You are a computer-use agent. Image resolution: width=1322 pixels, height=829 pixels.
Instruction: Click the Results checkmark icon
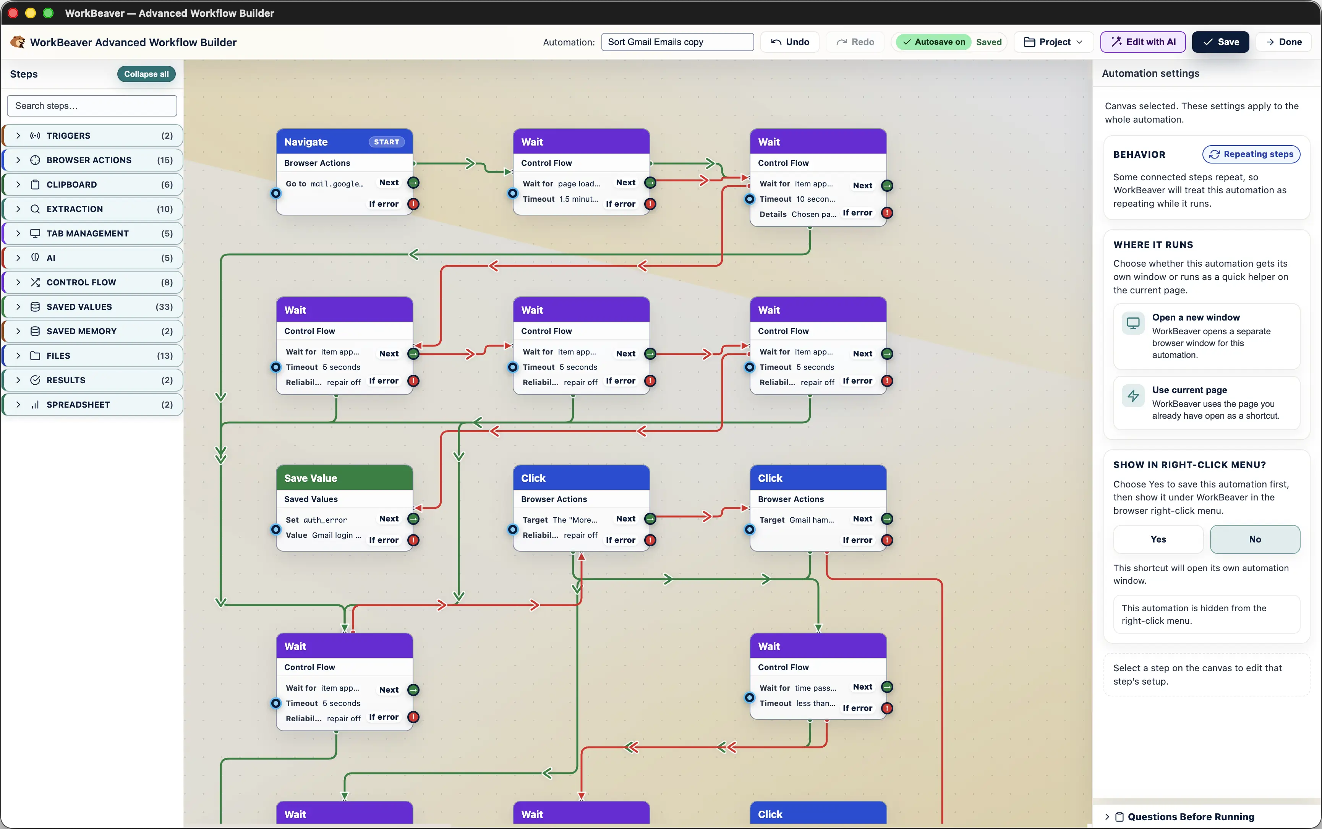(35, 380)
